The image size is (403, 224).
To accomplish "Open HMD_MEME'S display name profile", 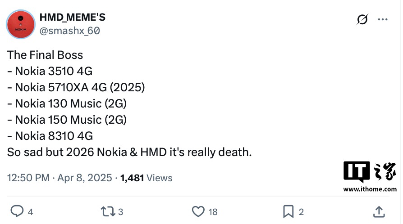I will click(72, 18).
